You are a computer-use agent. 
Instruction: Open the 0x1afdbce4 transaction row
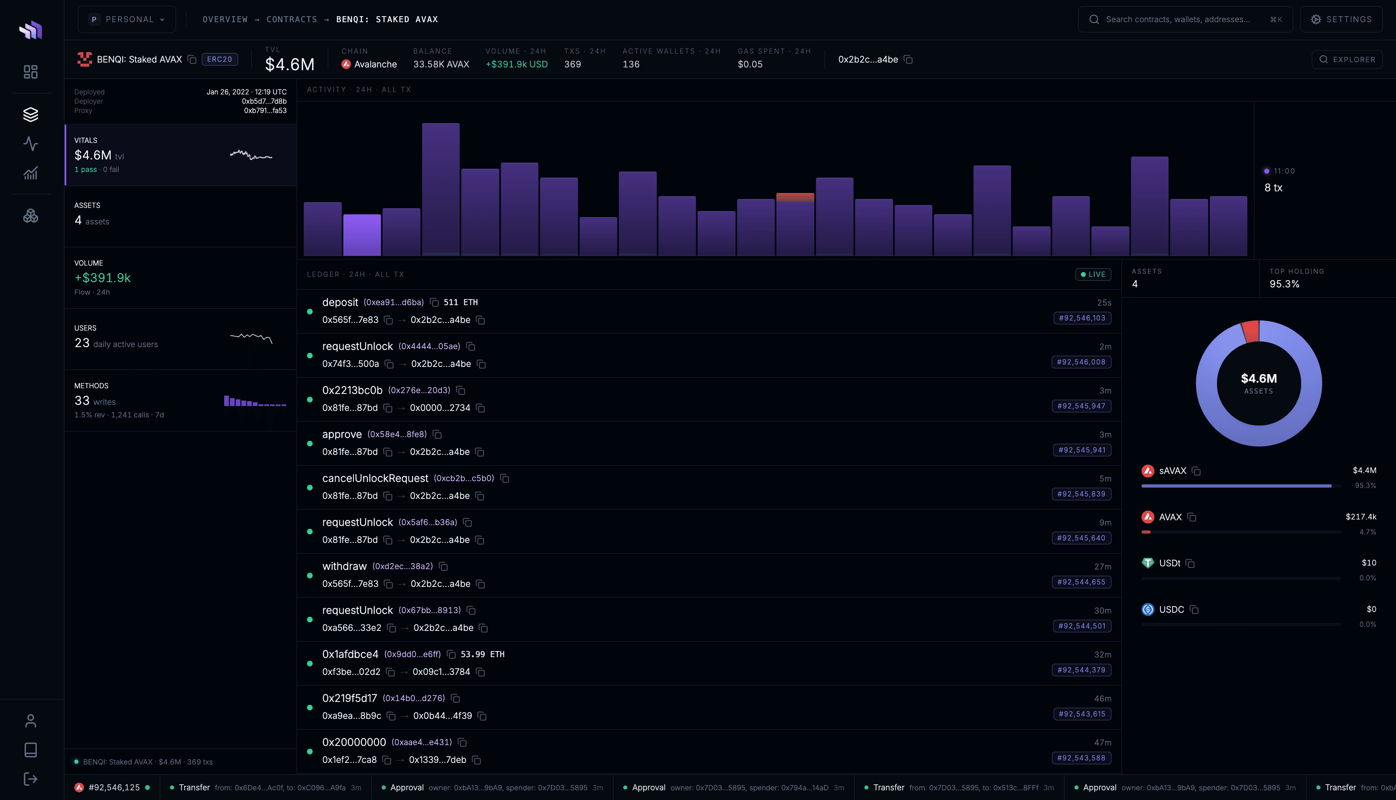709,663
